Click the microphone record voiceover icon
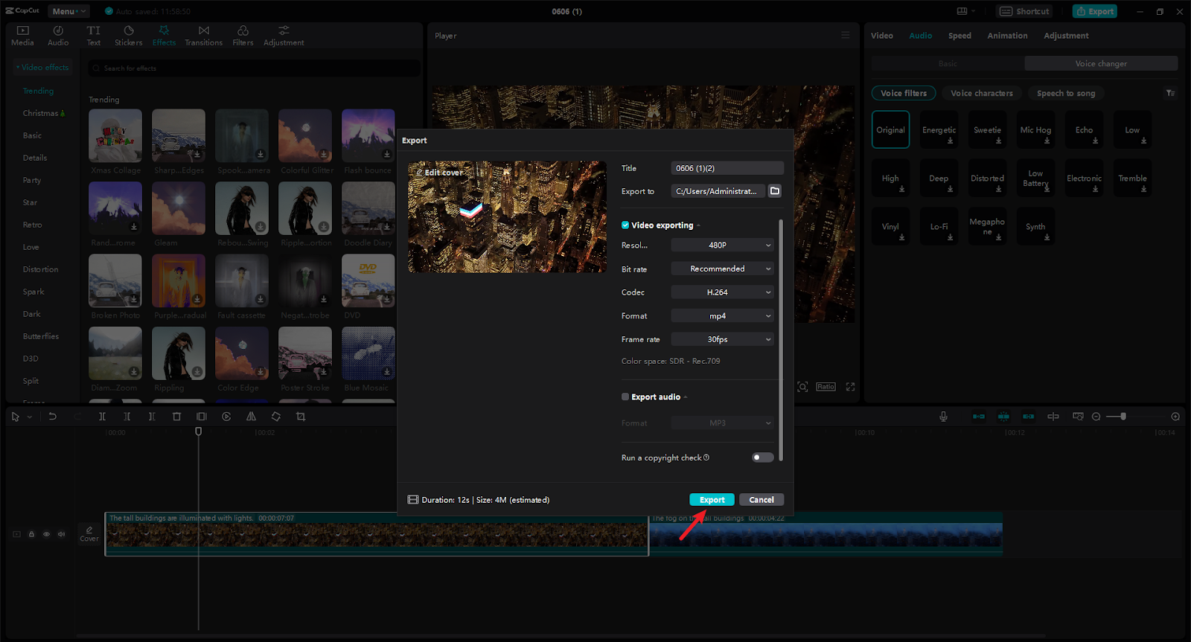 point(943,417)
